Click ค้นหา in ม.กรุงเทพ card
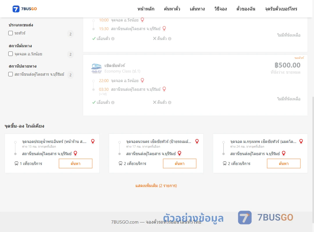 (283, 164)
